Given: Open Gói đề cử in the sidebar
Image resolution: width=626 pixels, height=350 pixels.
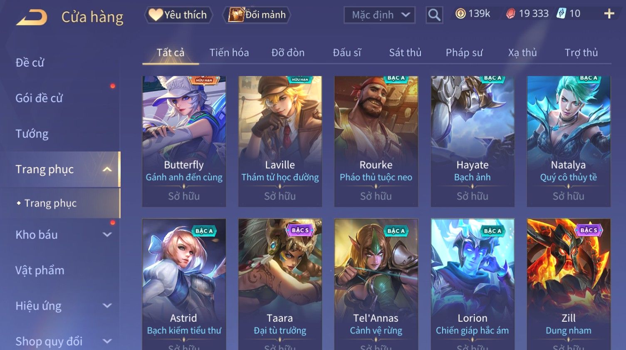Looking at the screenshot, I should [39, 98].
